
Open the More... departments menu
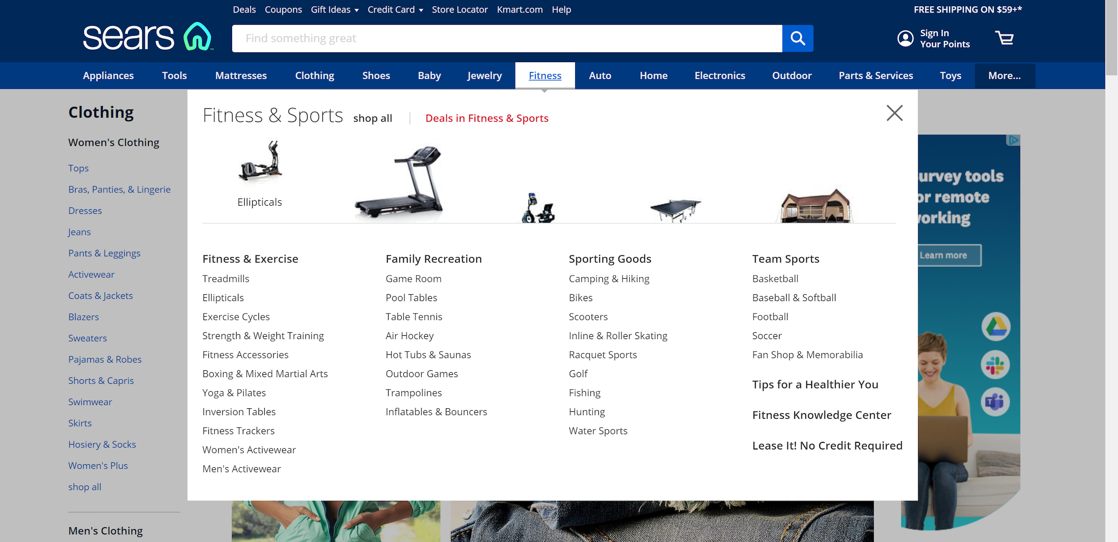1004,76
